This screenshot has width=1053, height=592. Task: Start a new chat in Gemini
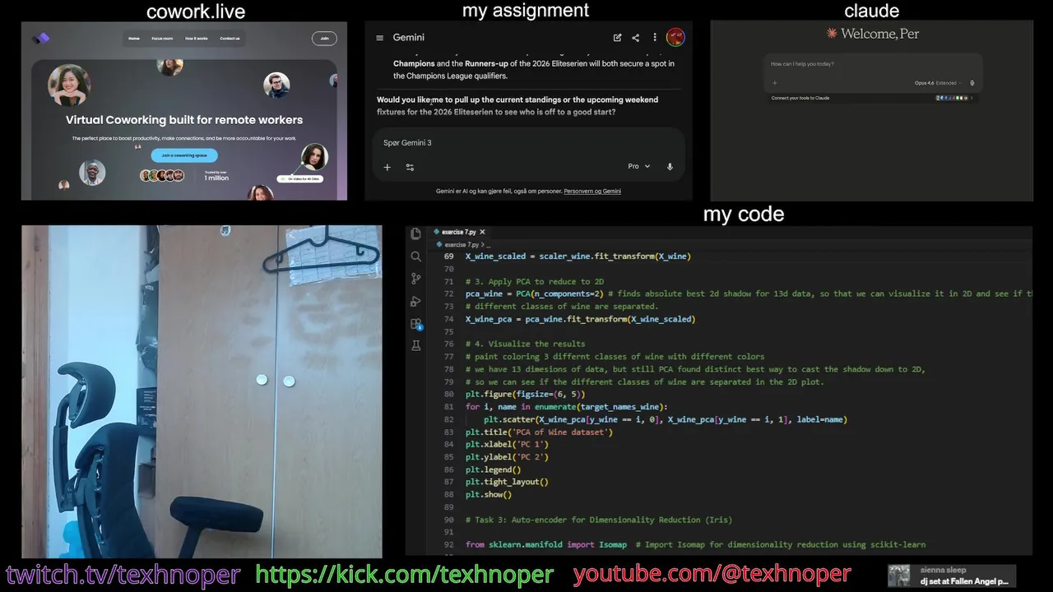(617, 38)
